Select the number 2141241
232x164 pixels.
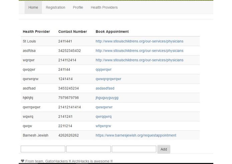click(x=65, y=117)
